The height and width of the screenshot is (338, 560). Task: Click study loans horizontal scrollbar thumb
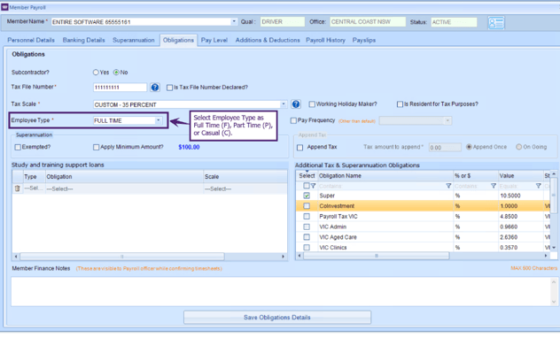pyautogui.click(x=122, y=257)
